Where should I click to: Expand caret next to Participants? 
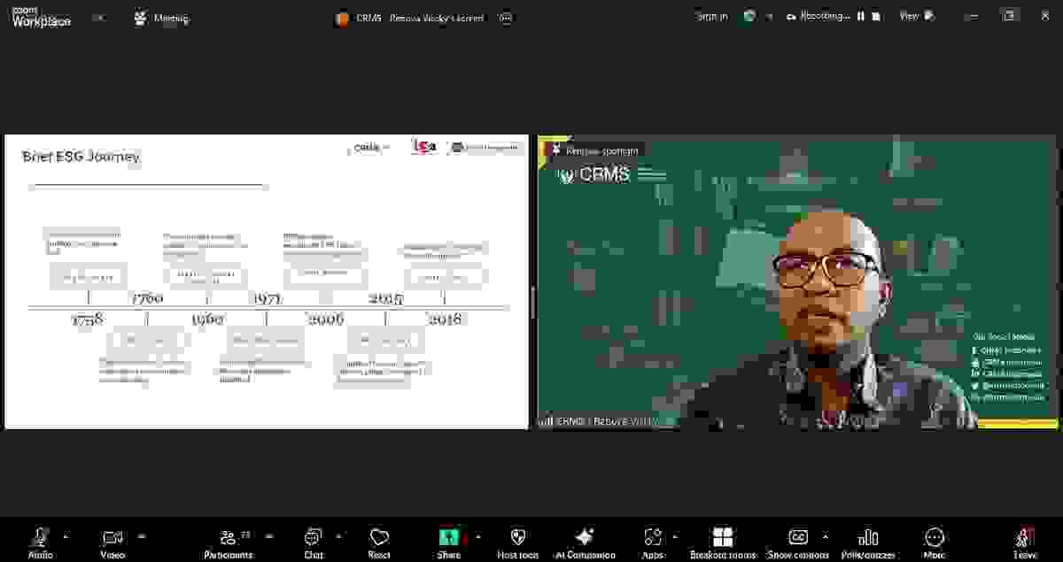268,535
